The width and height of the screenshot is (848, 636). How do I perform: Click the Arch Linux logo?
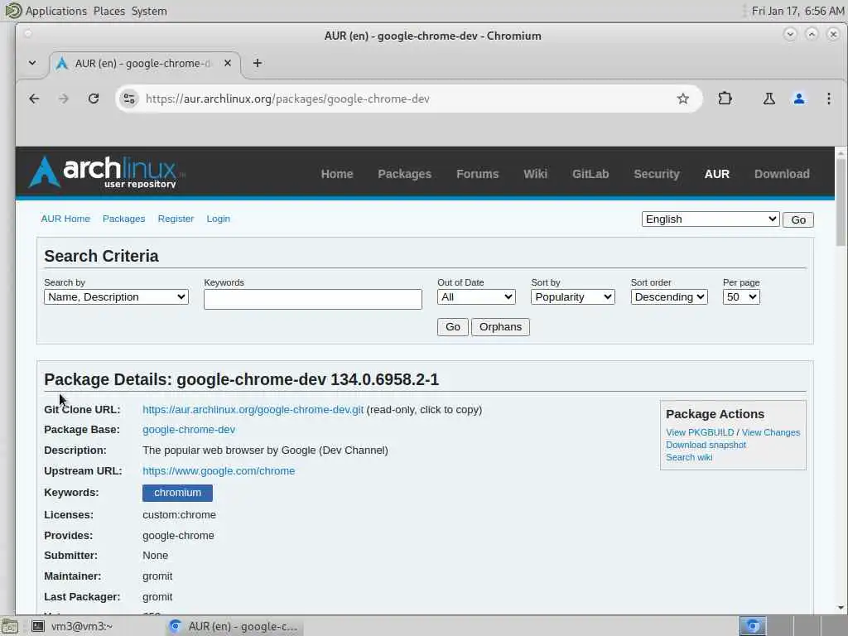107,172
